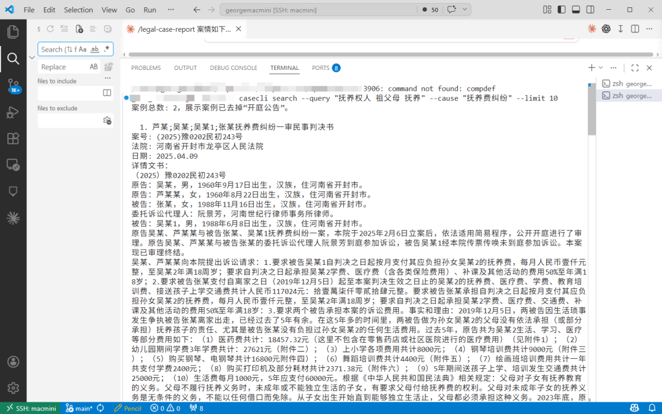Maximize the terminal panel size
The width and height of the screenshot is (662, 414).
click(635, 67)
